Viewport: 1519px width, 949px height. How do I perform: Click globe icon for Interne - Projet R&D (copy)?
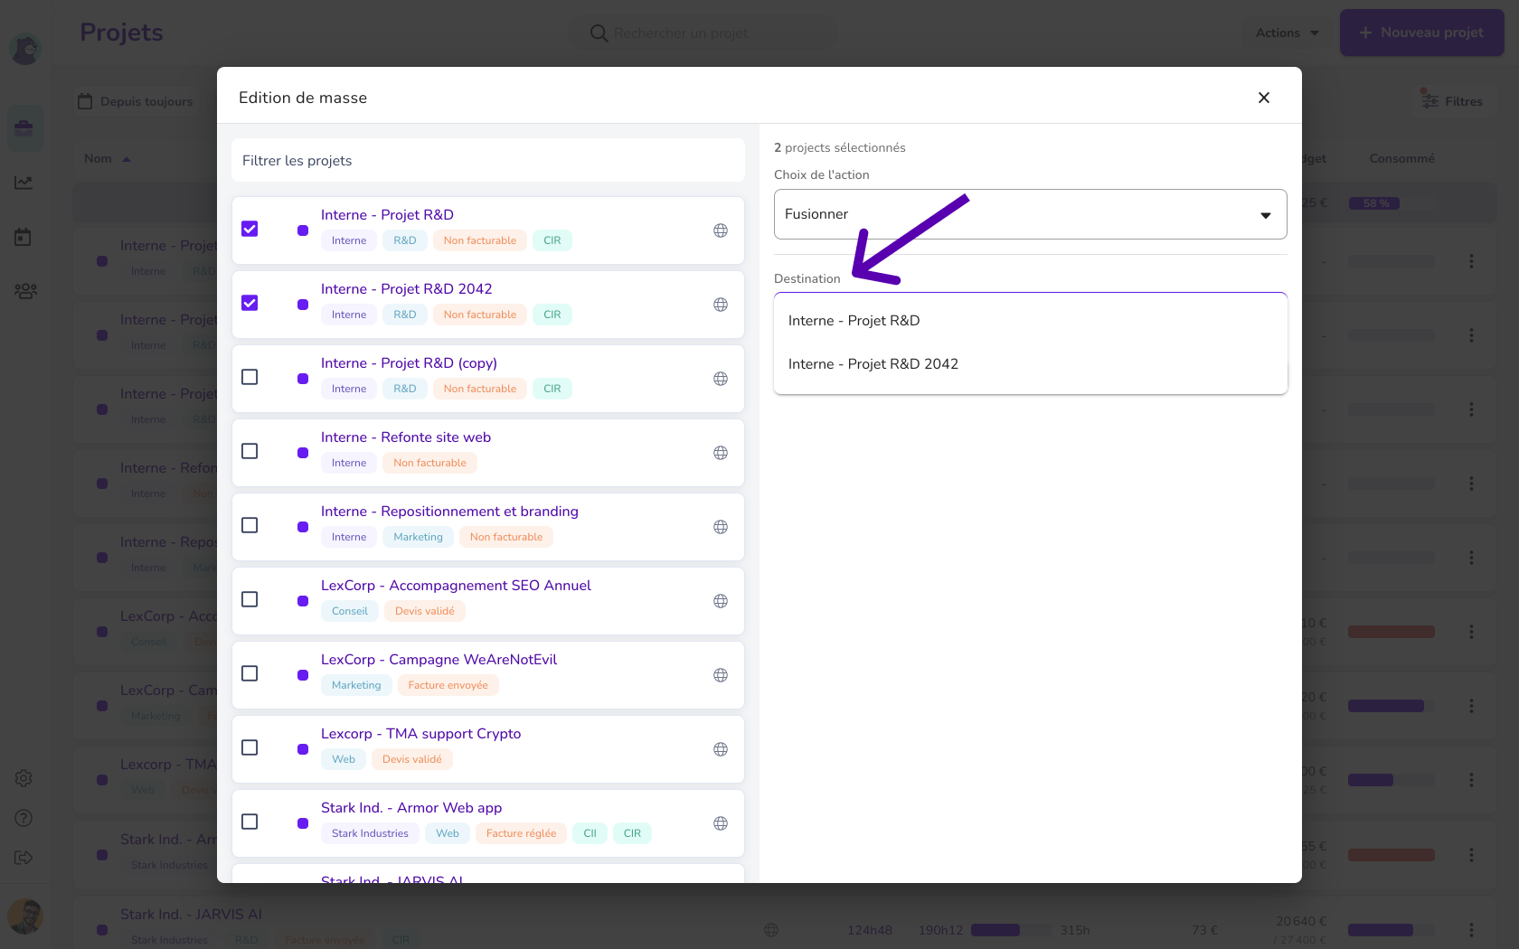(x=721, y=379)
